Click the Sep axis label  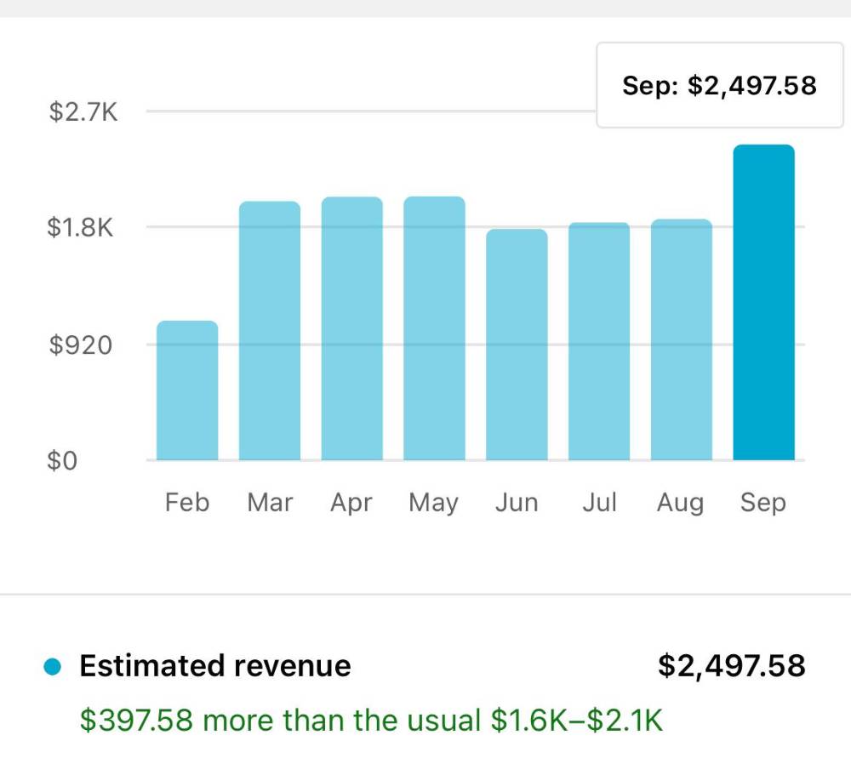pos(763,503)
